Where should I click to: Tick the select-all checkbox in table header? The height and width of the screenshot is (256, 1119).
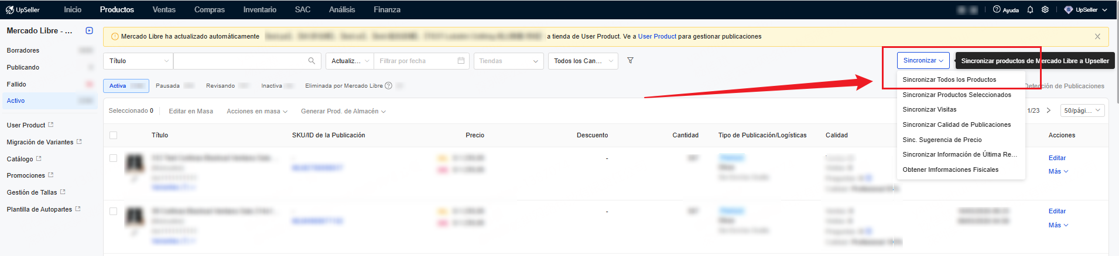coord(113,135)
